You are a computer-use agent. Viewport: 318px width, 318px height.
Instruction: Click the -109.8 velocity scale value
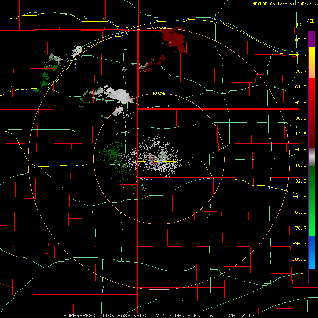[298, 259]
